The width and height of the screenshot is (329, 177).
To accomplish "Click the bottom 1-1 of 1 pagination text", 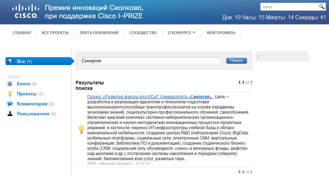I will point(245,172).
